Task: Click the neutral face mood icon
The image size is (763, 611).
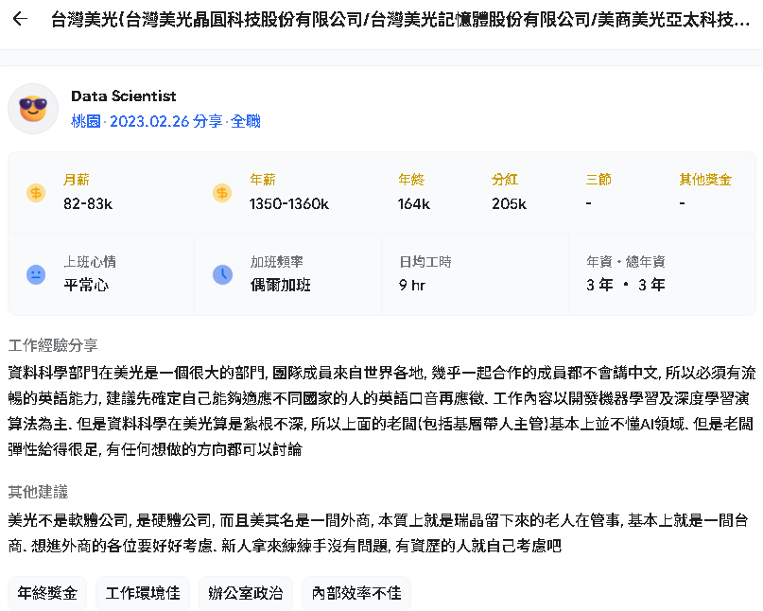Action: [x=36, y=274]
